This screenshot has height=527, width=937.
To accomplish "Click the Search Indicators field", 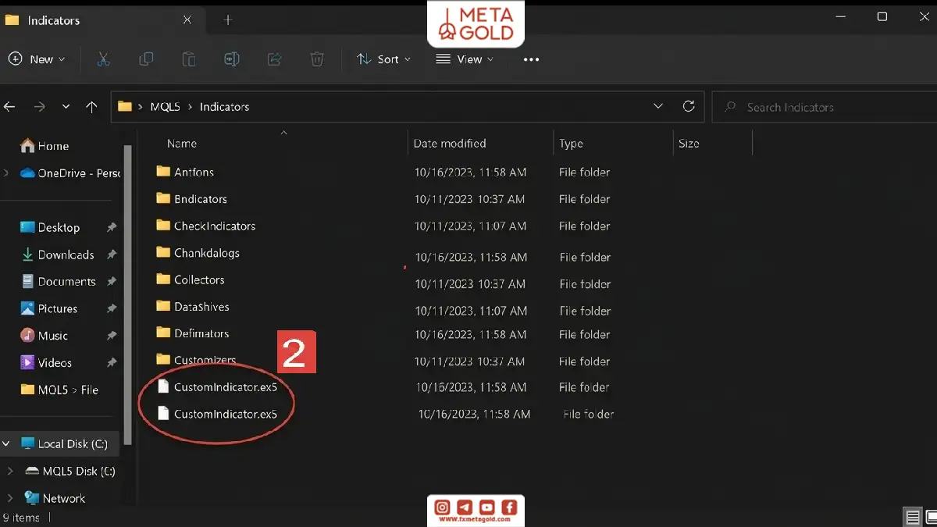I will [825, 107].
